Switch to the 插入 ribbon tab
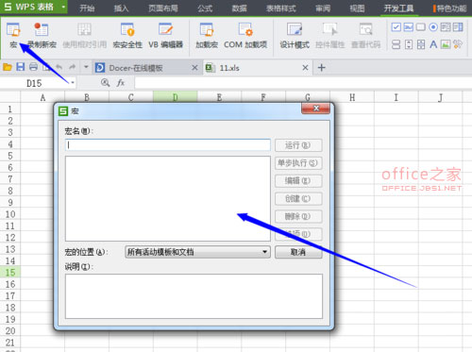Image resolution: width=472 pixels, height=352 pixels. [121, 8]
